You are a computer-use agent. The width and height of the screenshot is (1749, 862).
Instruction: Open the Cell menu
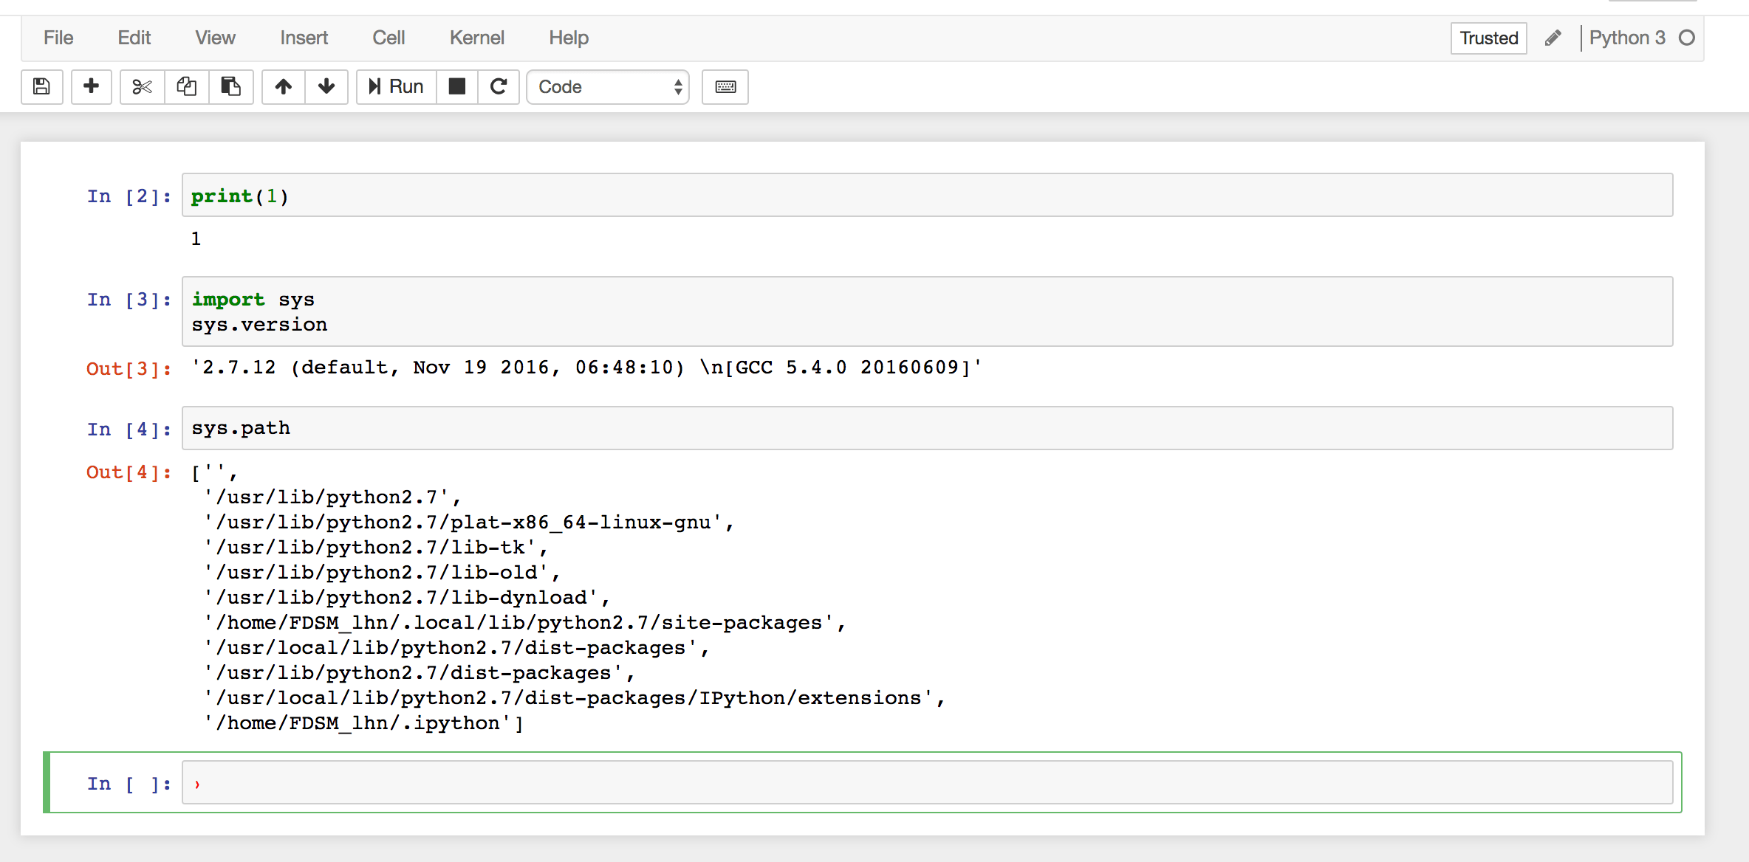[x=389, y=38]
